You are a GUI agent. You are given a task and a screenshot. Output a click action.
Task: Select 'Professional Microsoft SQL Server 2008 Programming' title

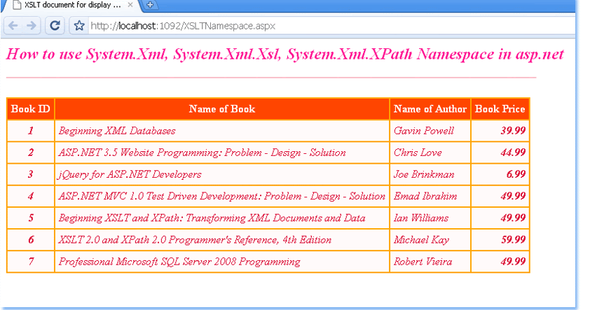(179, 262)
